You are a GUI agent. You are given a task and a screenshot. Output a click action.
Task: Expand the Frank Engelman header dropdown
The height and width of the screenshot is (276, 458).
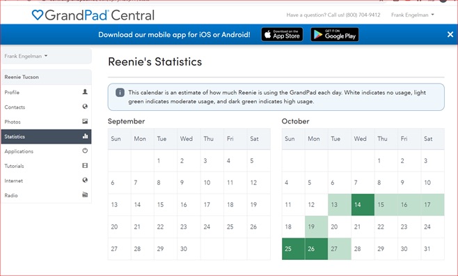coord(413,15)
